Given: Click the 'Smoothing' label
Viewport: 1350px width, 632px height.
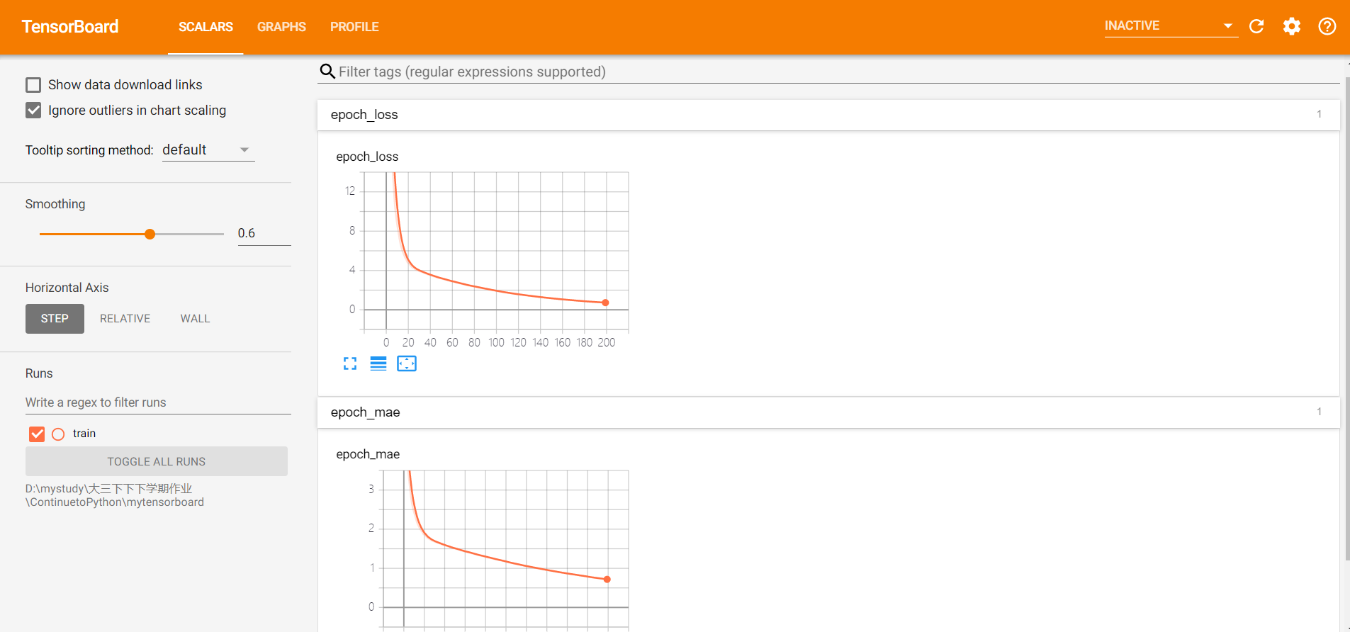Looking at the screenshot, I should coord(55,204).
